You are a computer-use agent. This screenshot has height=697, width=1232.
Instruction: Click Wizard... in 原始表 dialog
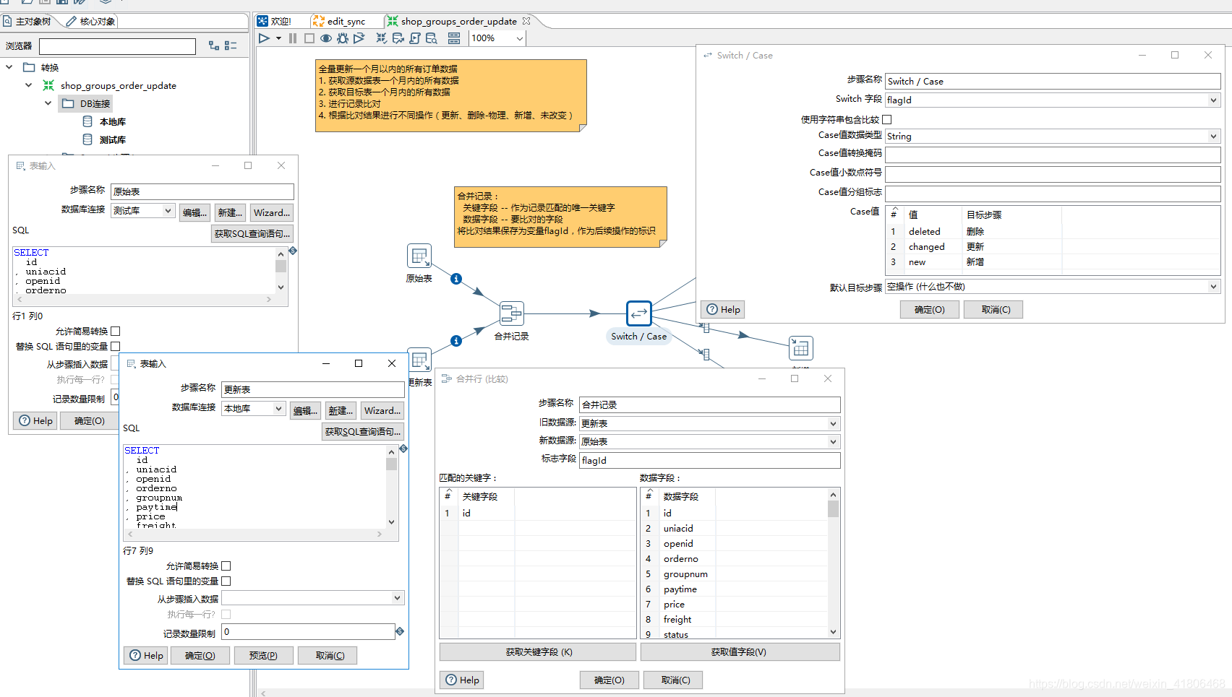[272, 213]
